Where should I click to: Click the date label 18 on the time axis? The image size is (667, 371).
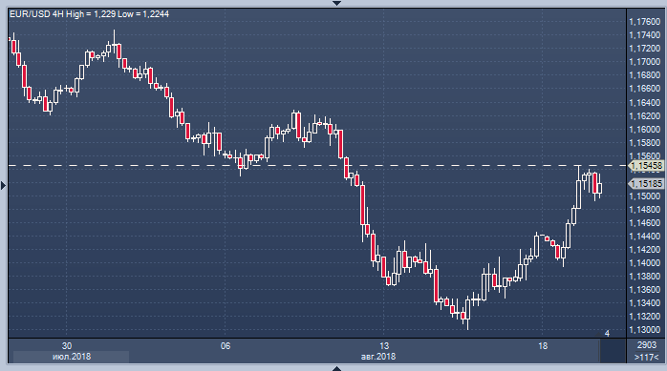(x=543, y=346)
